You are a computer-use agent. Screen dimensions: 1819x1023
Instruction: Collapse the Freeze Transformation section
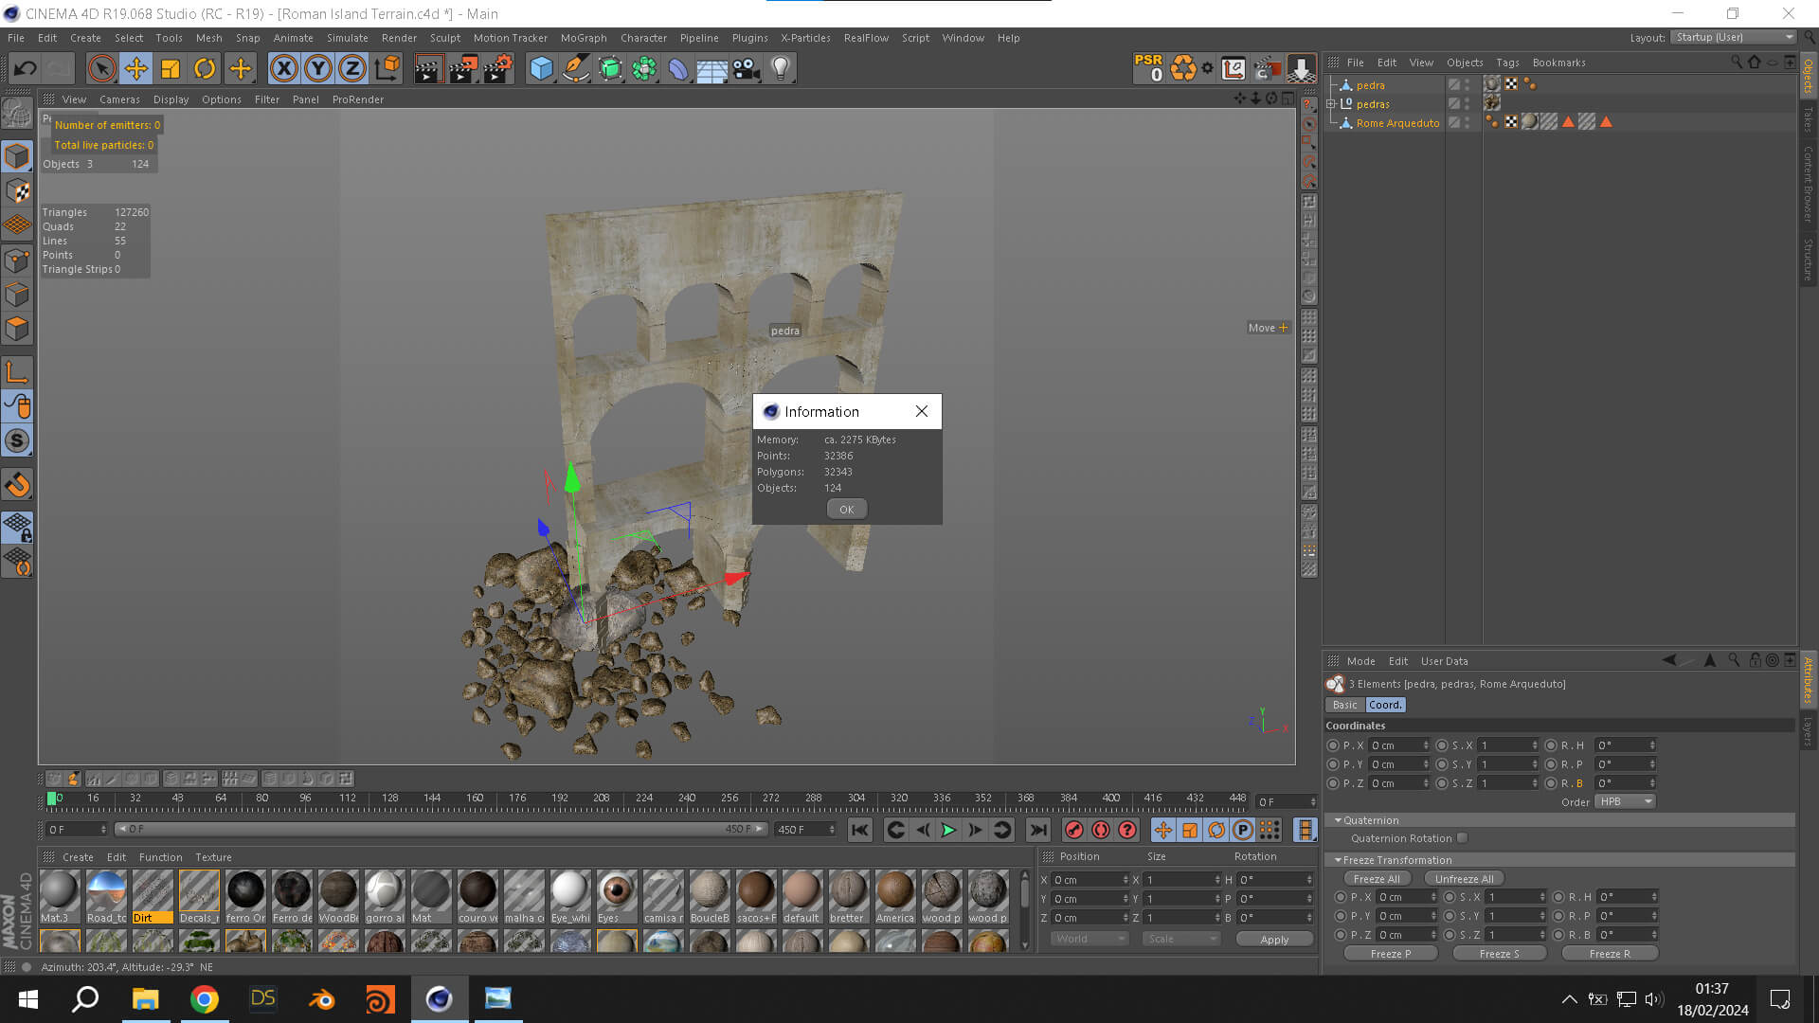tap(1338, 860)
